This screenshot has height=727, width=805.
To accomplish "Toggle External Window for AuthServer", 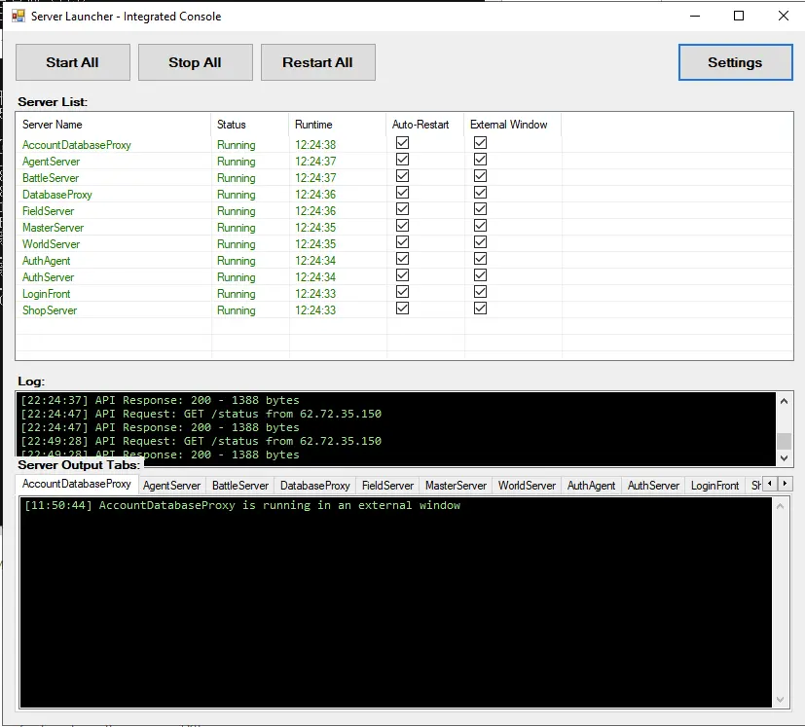I will 480,275.
